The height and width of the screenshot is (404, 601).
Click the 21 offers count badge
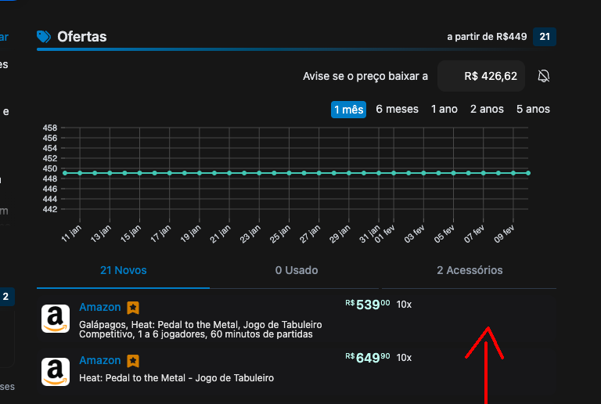[x=545, y=37]
